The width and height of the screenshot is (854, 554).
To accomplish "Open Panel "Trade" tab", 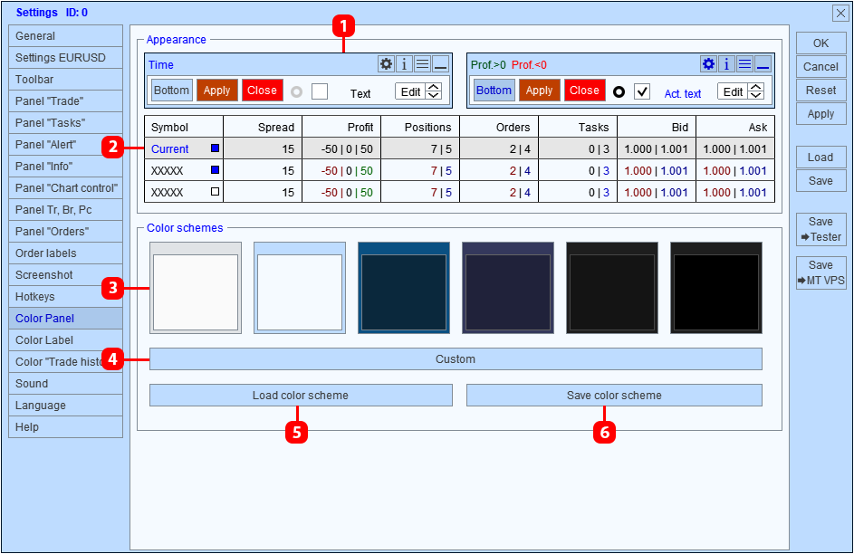I will [x=65, y=101].
